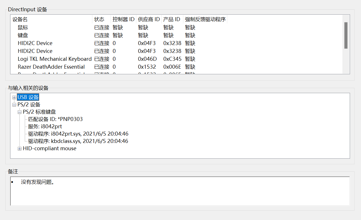The height and width of the screenshot is (220, 361).
Task: Click the DirectInput device list scrollbar thumb
Action: (346, 35)
